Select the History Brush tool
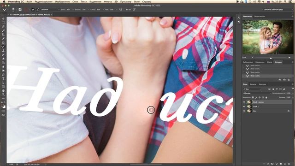 tap(3, 54)
